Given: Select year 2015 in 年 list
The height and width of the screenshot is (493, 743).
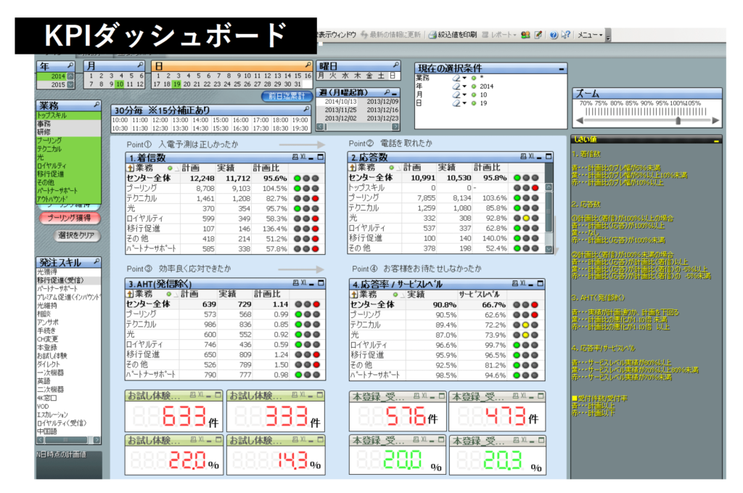Looking at the screenshot, I should [58, 84].
